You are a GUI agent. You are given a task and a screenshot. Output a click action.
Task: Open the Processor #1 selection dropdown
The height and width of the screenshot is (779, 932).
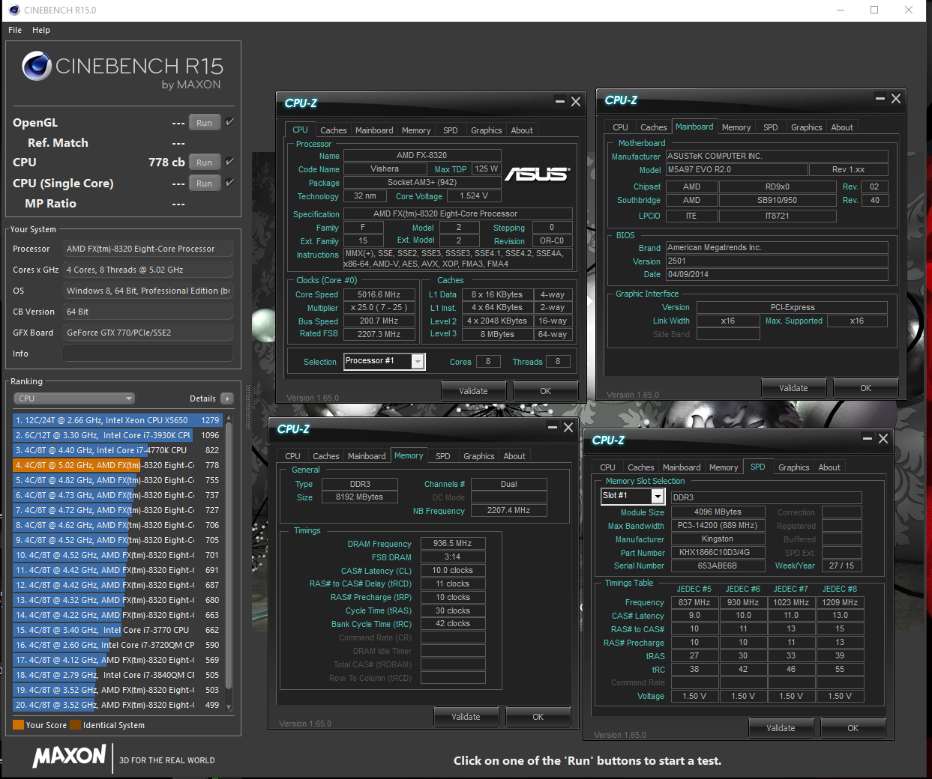(x=418, y=362)
